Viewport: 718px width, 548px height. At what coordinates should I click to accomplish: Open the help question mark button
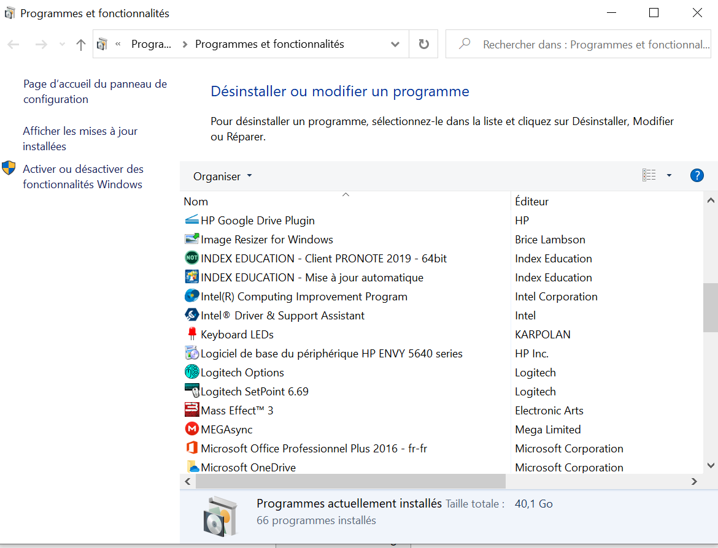(x=697, y=175)
